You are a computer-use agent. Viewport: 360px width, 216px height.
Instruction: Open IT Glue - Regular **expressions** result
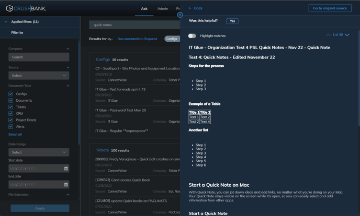pos(122,131)
